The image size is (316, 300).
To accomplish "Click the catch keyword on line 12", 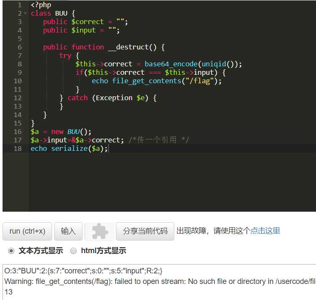I will (77, 98).
